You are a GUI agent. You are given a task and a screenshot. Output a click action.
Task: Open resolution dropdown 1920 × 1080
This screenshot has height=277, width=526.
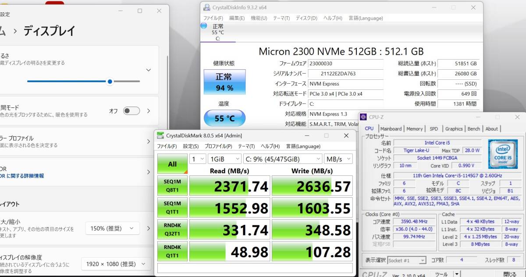coord(116,264)
